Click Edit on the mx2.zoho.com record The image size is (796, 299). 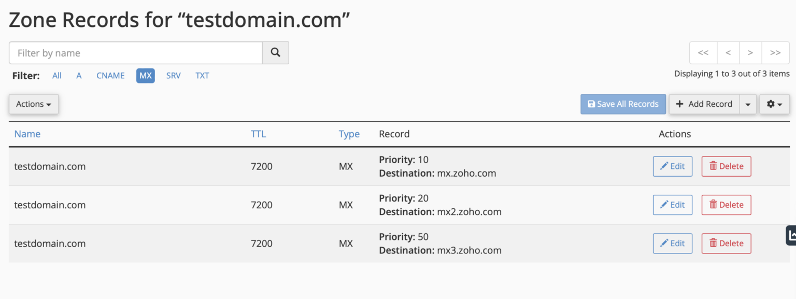pyautogui.click(x=672, y=205)
